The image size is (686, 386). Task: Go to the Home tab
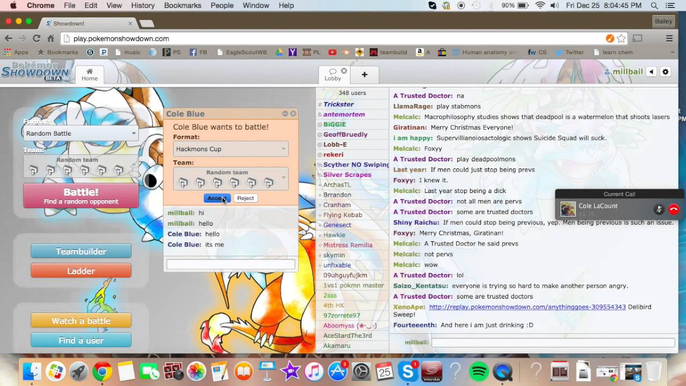(90, 75)
